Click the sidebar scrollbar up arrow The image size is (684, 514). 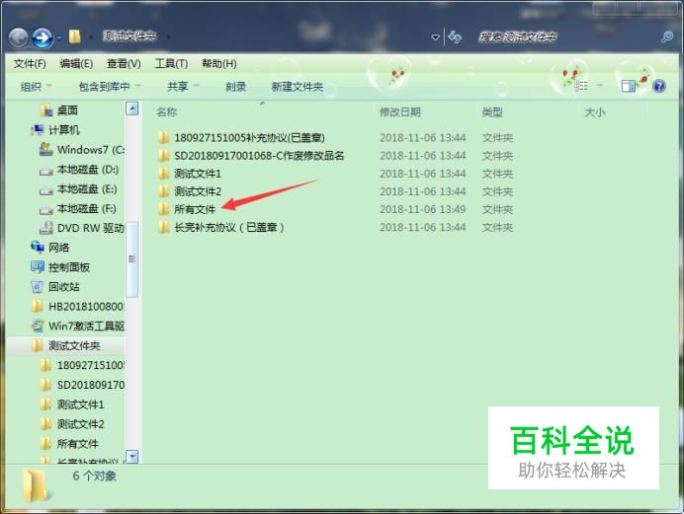tap(132, 109)
